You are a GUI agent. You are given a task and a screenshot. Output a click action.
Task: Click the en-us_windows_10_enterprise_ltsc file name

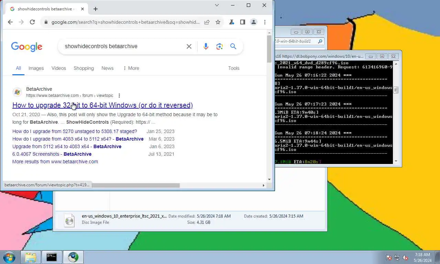pos(124,216)
